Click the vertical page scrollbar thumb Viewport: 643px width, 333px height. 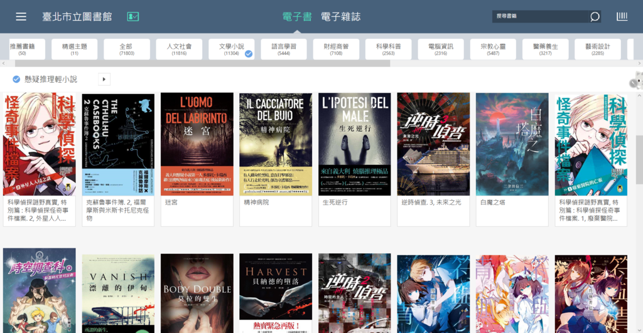pyautogui.click(x=639, y=160)
